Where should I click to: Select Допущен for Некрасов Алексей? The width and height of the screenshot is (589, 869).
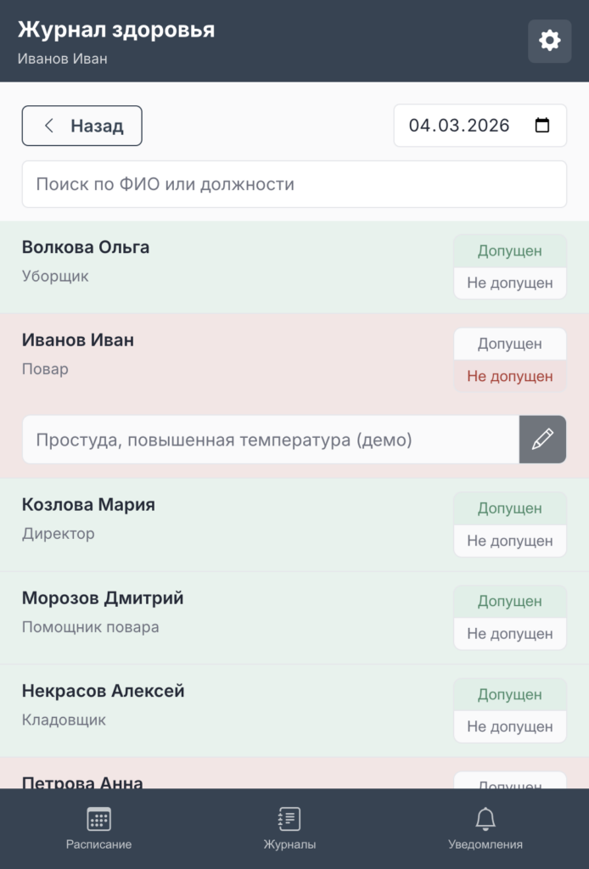click(x=510, y=695)
